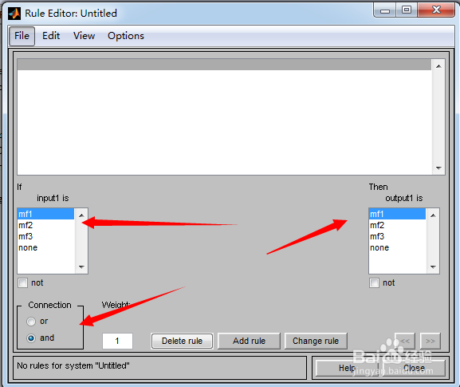
Task: Click the input1 list scroll down arrow
Action: click(x=81, y=267)
